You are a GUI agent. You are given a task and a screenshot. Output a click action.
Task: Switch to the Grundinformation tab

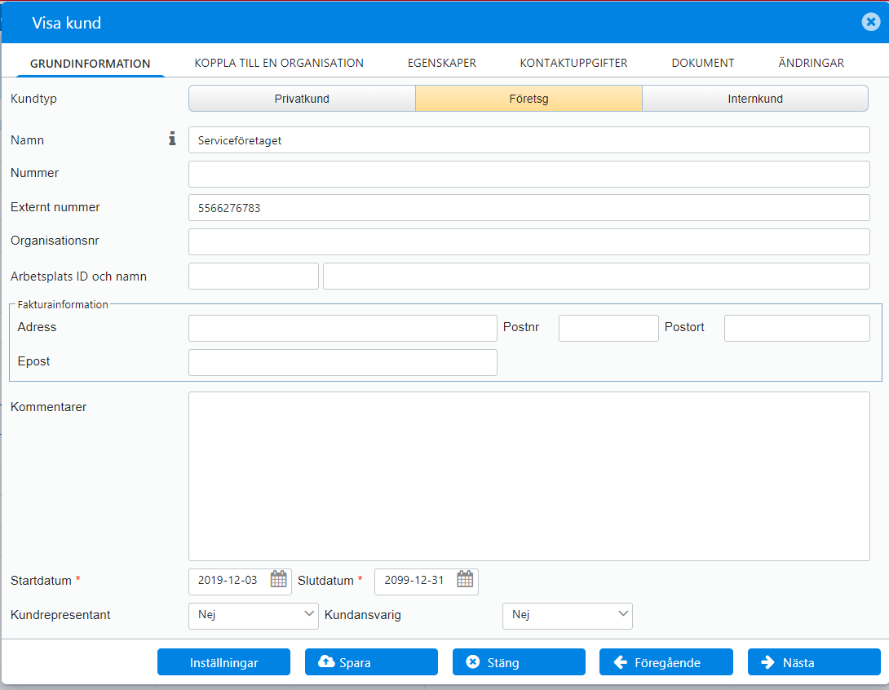pyautogui.click(x=91, y=64)
